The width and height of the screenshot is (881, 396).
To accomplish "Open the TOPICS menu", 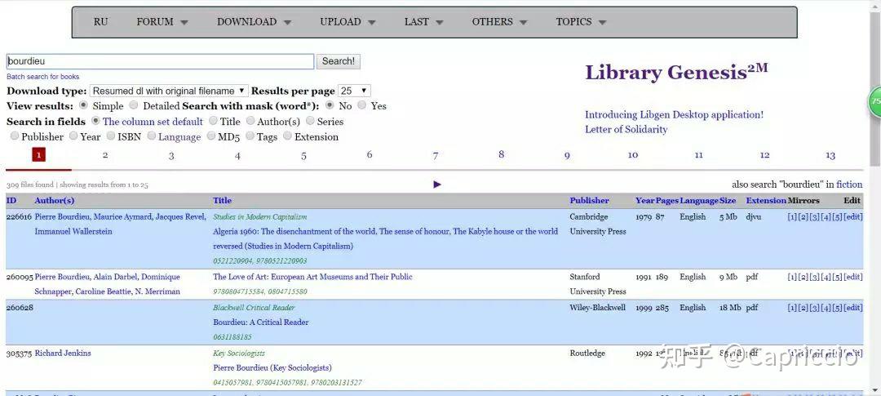I will click(x=581, y=22).
